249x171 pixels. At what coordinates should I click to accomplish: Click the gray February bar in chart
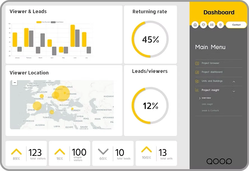[x=31, y=39]
